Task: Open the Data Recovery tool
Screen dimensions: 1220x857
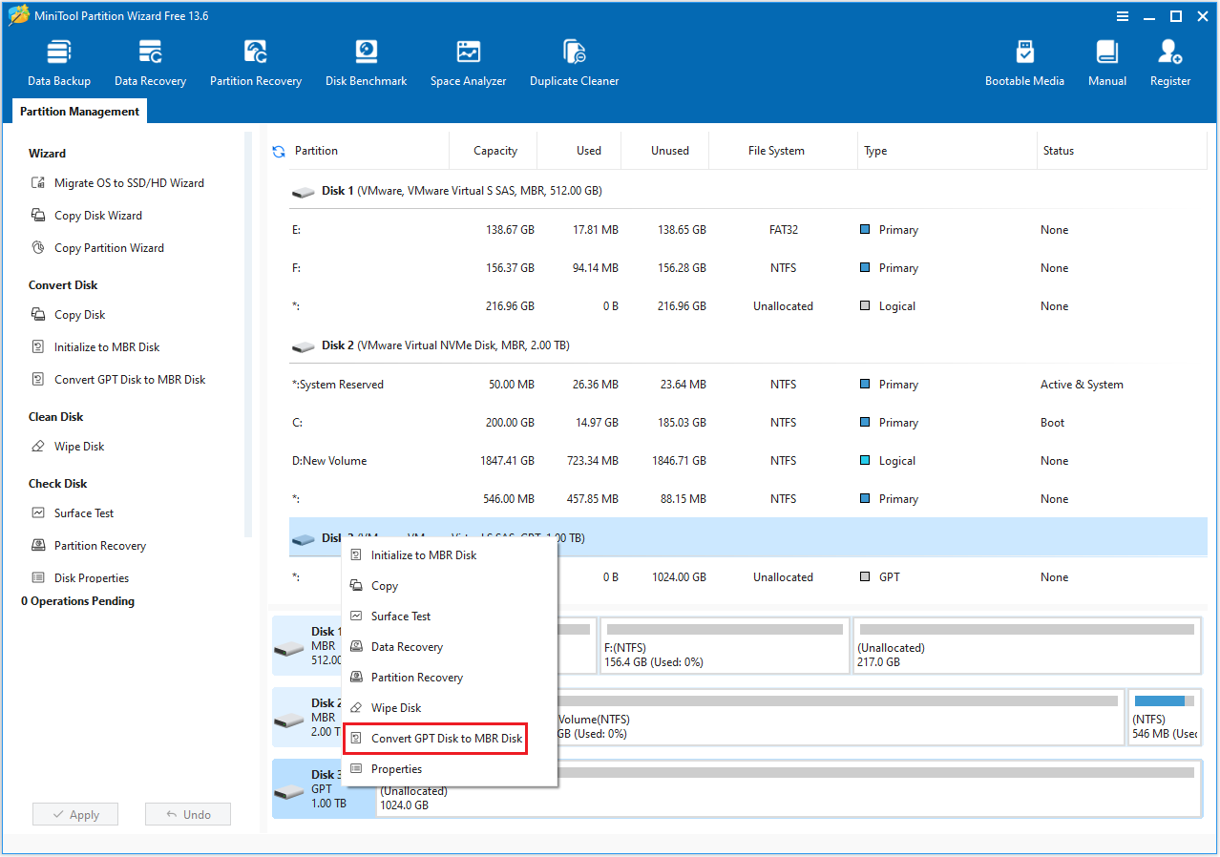Action: 149,60
